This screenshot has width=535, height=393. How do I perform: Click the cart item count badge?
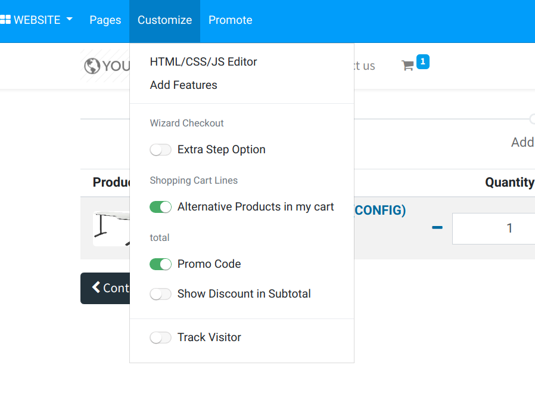click(422, 61)
